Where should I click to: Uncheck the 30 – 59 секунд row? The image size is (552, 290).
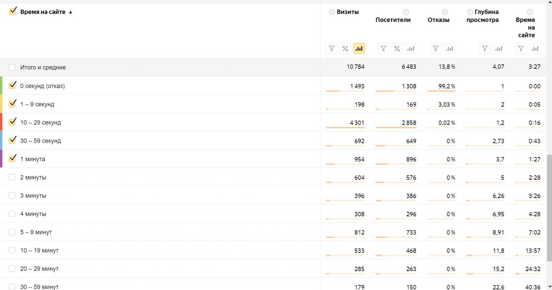pyautogui.click(x=13, y=141)
